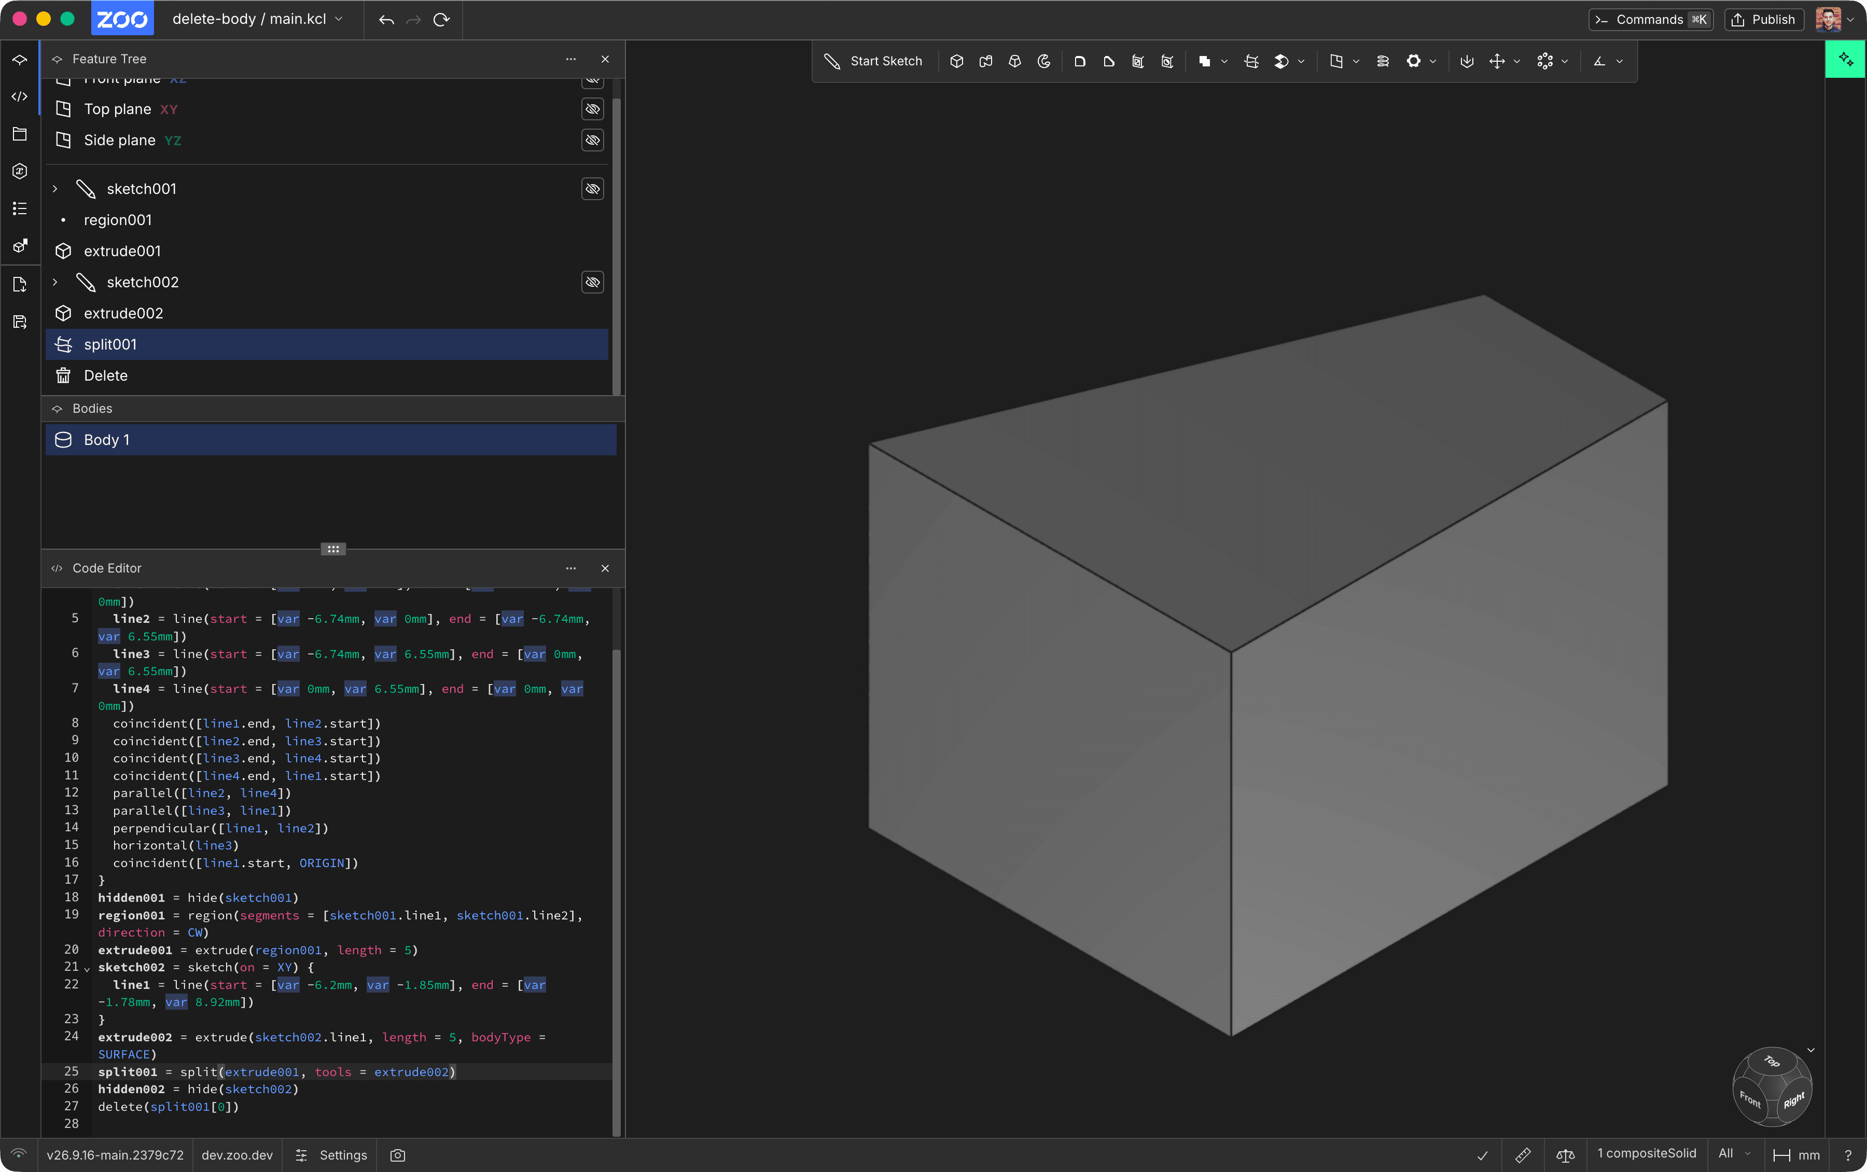Click the checkmark status icon
This screenshot has height=1172, width=1867.
1483,1155
